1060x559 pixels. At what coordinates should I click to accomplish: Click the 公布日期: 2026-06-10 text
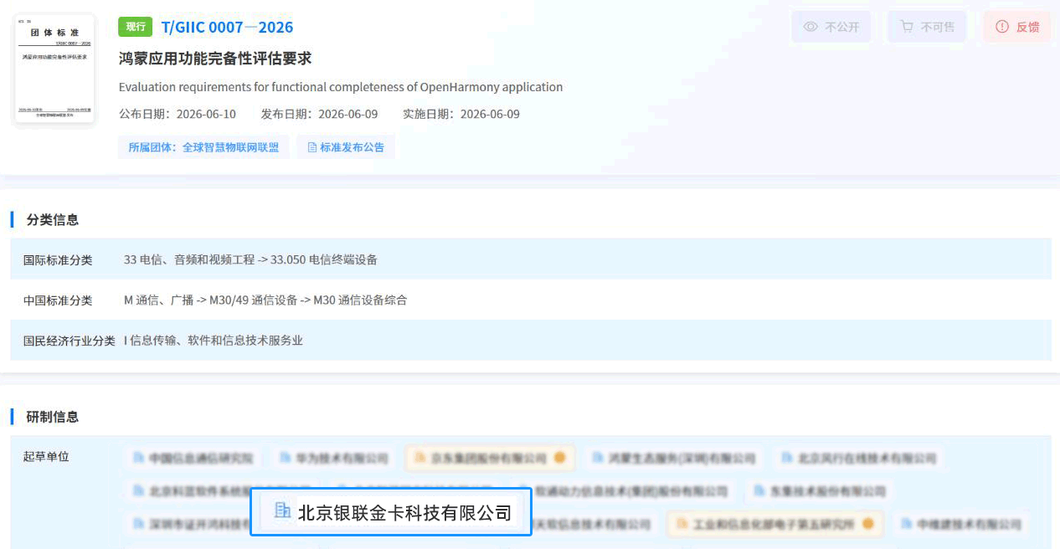point(178,114)
